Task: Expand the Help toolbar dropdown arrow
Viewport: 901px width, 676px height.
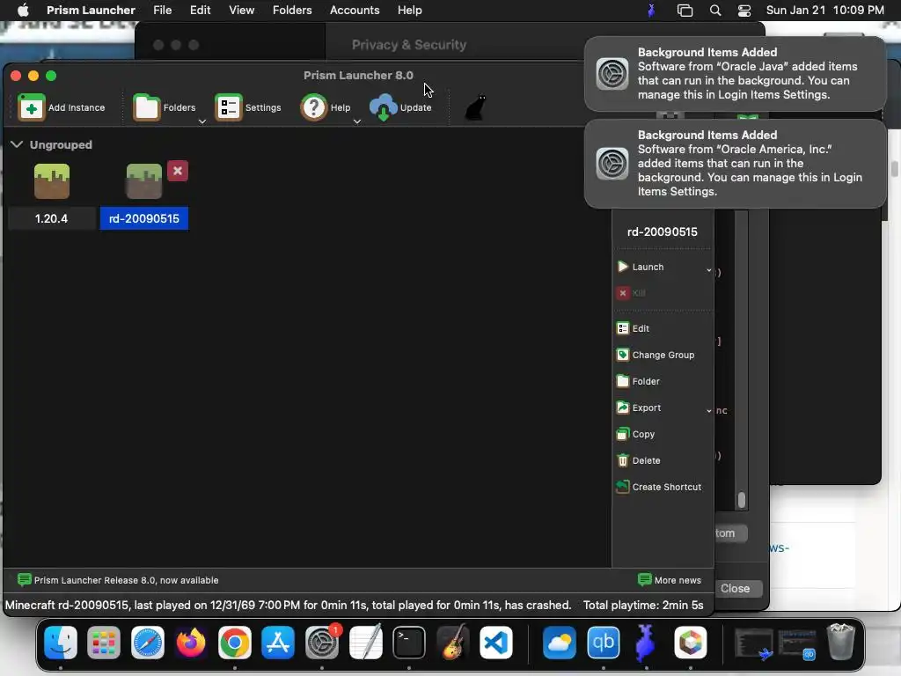Action: pos(357,121)
